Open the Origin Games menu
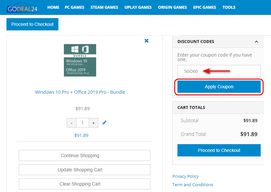The image size is (271, 192). click(172, 7)
